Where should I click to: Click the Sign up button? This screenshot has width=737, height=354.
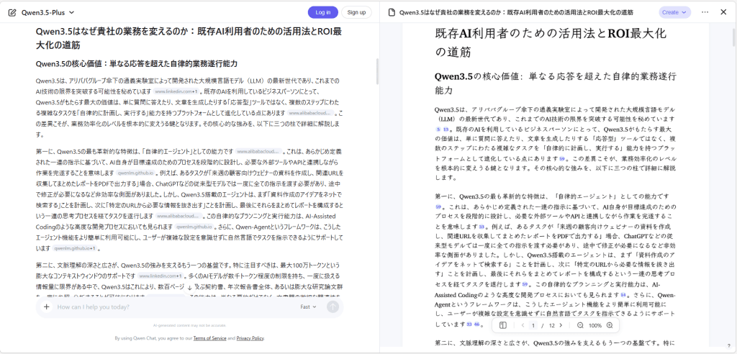point(356,13)
